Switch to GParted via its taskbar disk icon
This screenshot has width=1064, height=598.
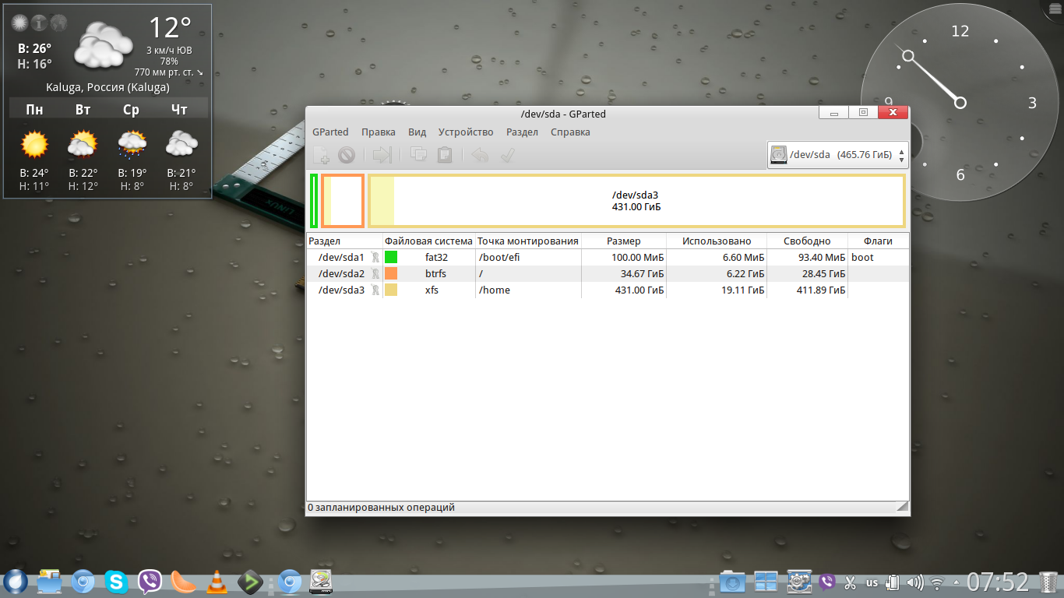321,581
